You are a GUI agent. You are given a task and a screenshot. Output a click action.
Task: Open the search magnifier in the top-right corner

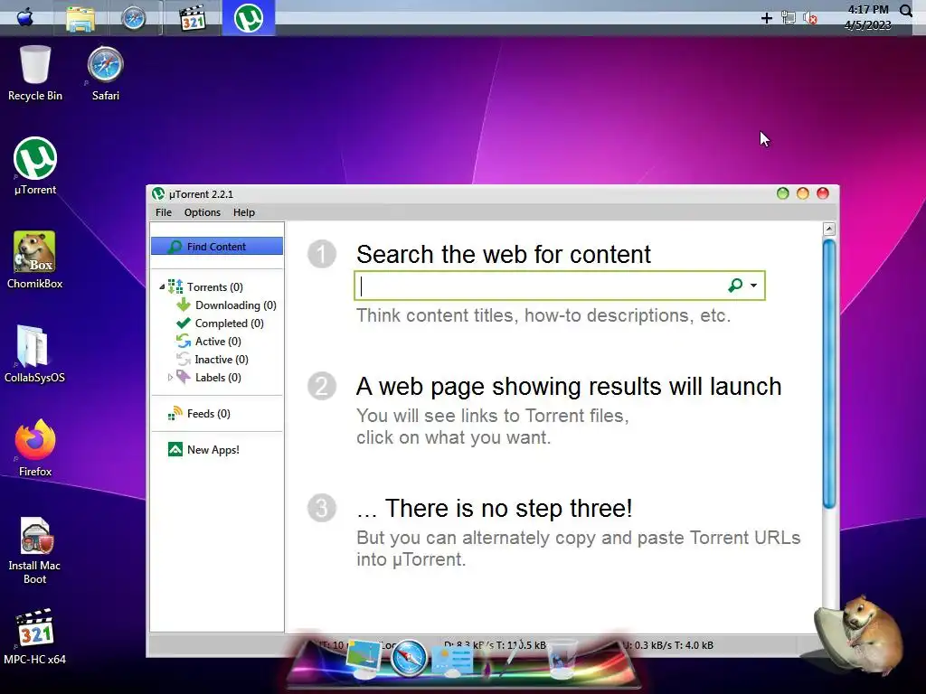[906, 11]
